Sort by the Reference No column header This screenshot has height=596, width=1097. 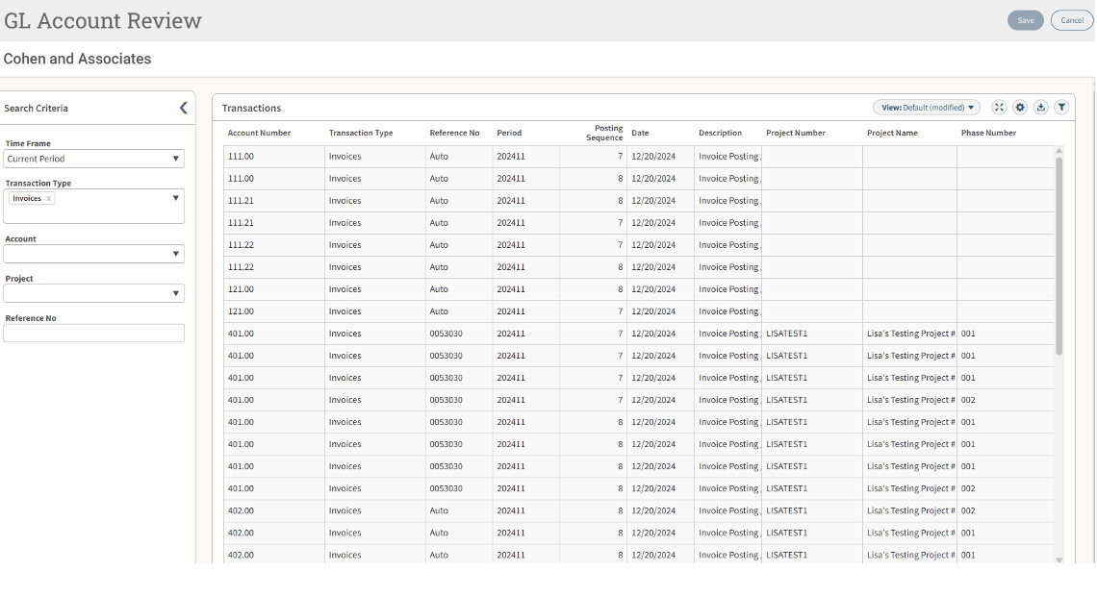tap(455, 133)
